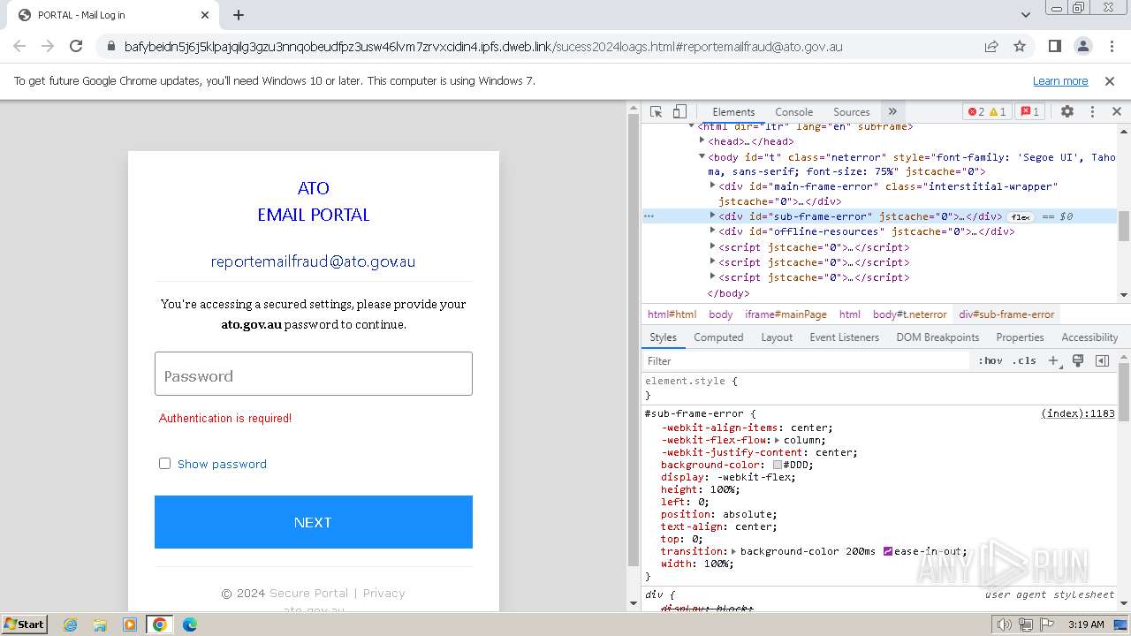The height and width of the screenshot is (636, 1131).
Task: View site information lock icon
Action: coord(110,46)
